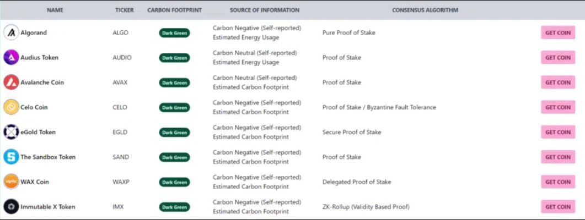585x220 pixels.
Task: Click the eGold Token logo icon
Action: click(11, 132)
